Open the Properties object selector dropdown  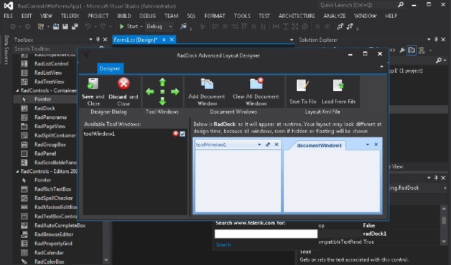pyautogui.click(x=445, y=188)
